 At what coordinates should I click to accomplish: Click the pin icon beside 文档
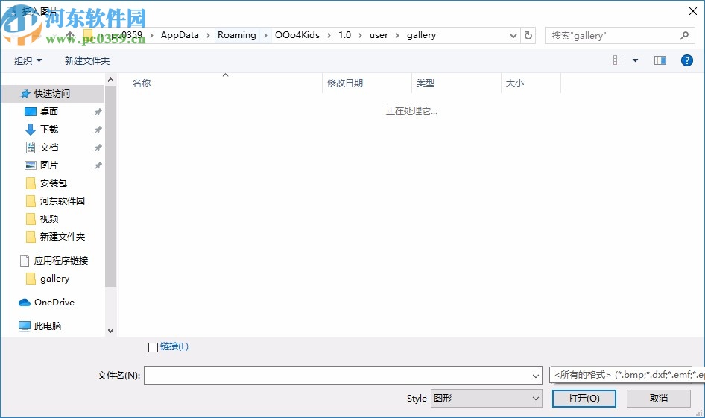point(98,148)
